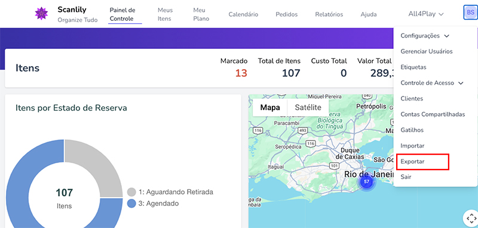Click the blue Agendado legend dot
478x228 pixels.
[x=131, y=204]
